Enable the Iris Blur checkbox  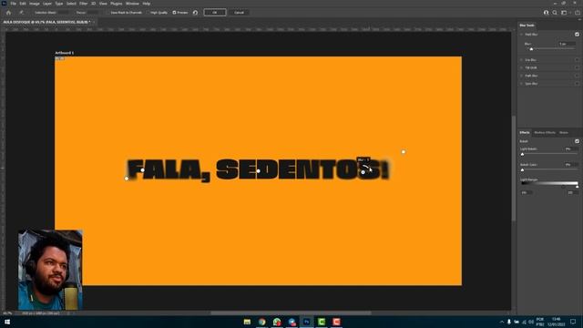click(x=577, y=59)
